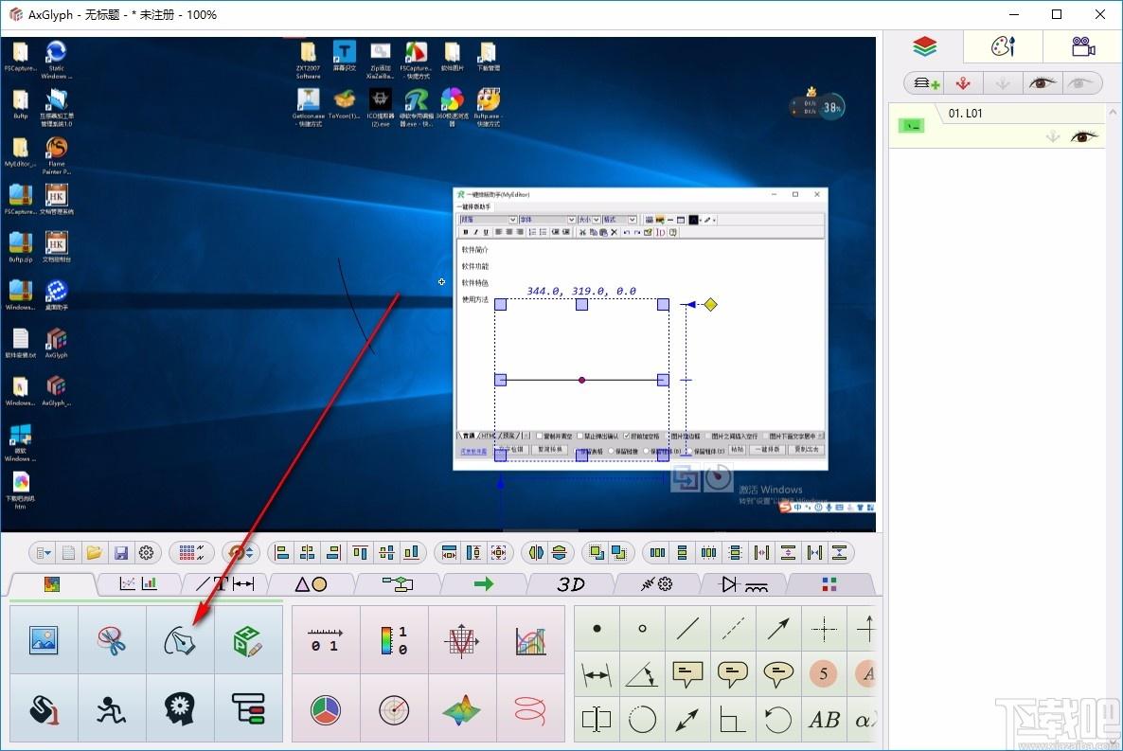Insert the oval speech bubble callout

click(778, 673)
